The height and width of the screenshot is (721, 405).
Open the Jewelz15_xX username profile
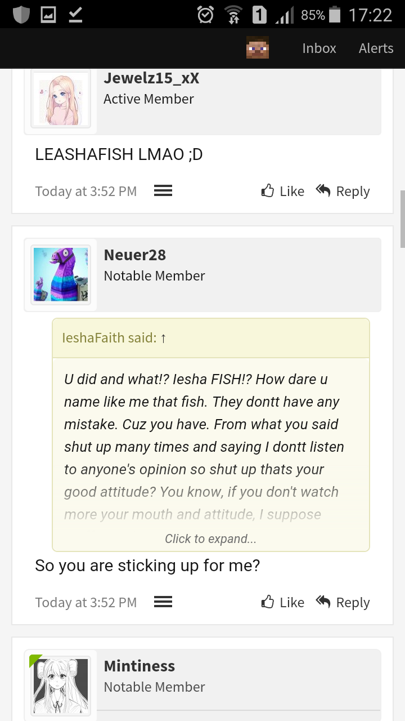151,78
